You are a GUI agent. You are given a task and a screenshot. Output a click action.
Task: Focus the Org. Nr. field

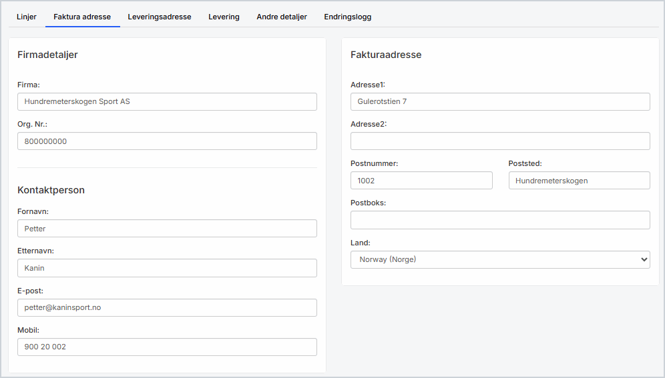[167, 141]
